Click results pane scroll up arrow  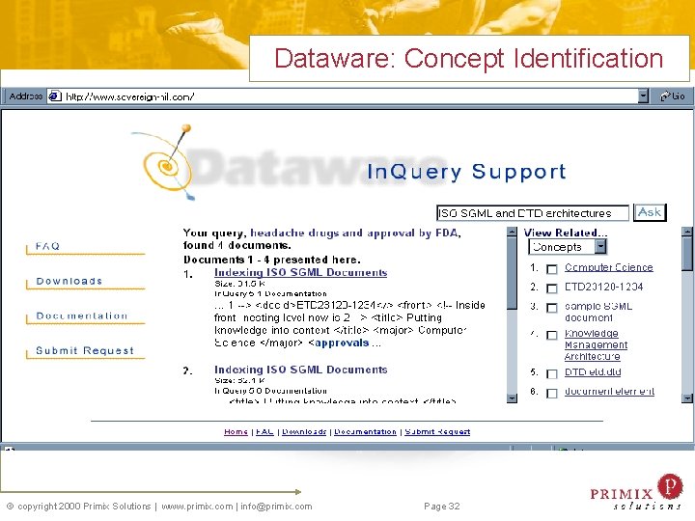click(x=512, y=232)
